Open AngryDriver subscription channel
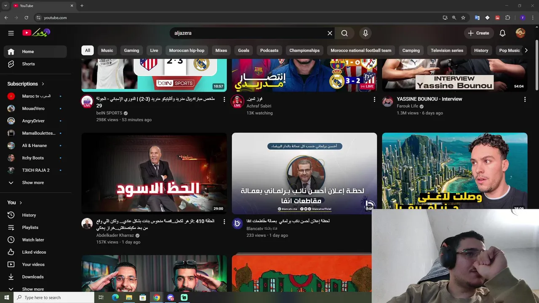Screen dimensions: 539x303 [35, 121]
